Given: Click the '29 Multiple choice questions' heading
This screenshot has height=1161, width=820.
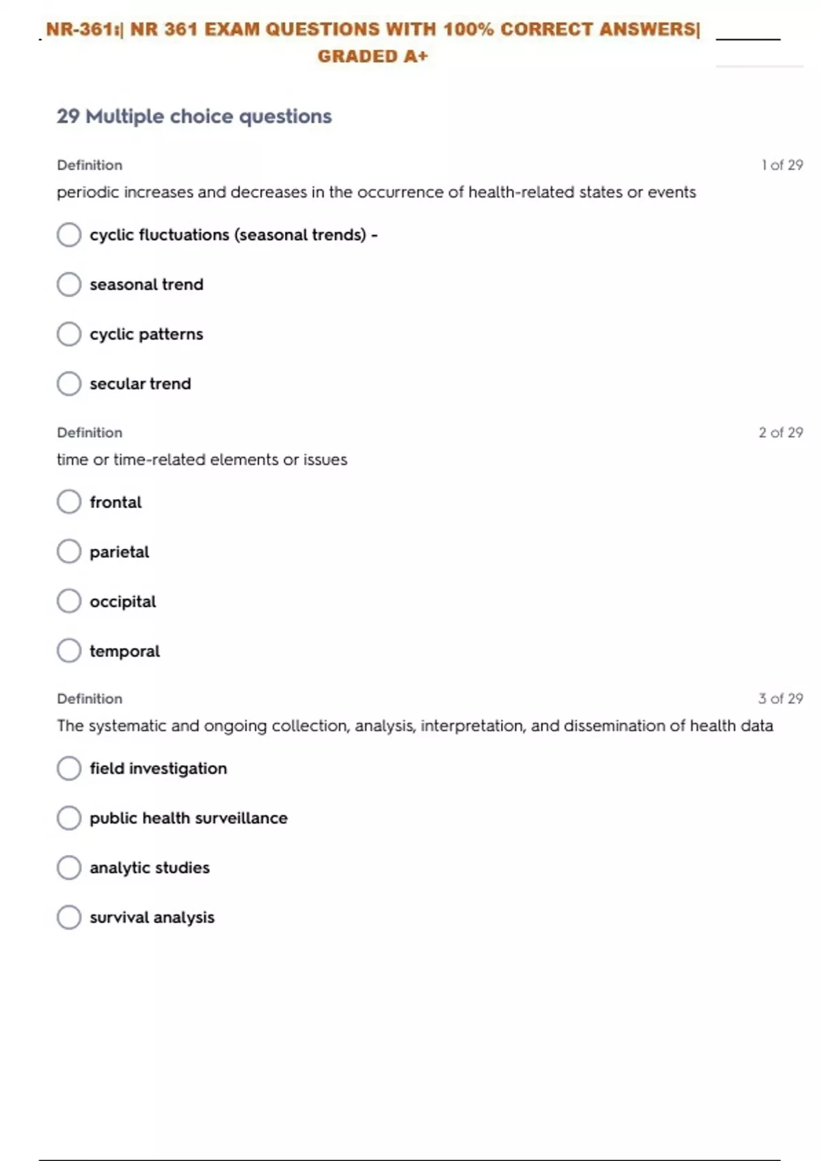Looking at the screenshot, I should tap(194, 116).
